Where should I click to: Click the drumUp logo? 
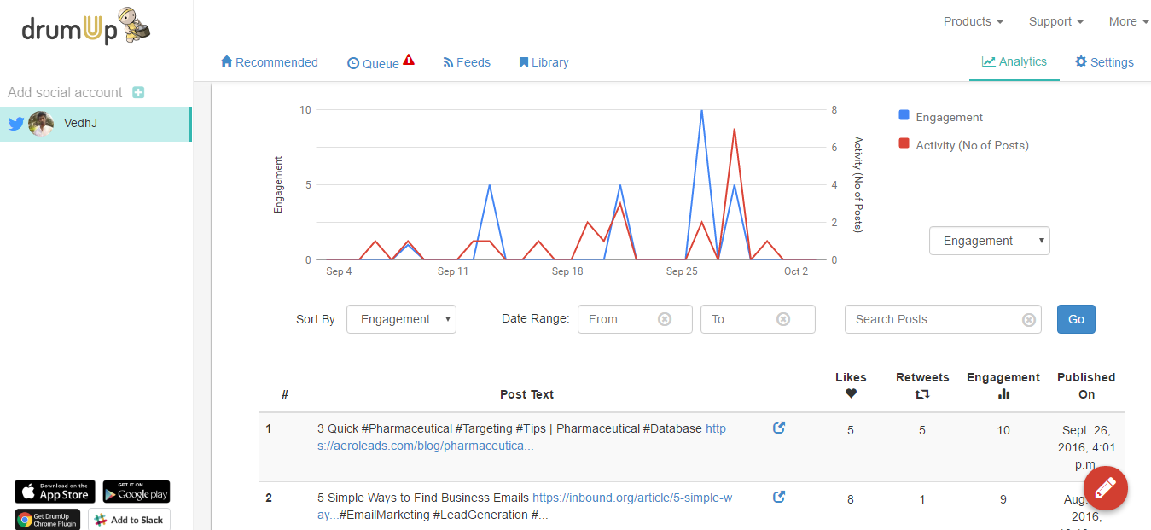(87, 26)
